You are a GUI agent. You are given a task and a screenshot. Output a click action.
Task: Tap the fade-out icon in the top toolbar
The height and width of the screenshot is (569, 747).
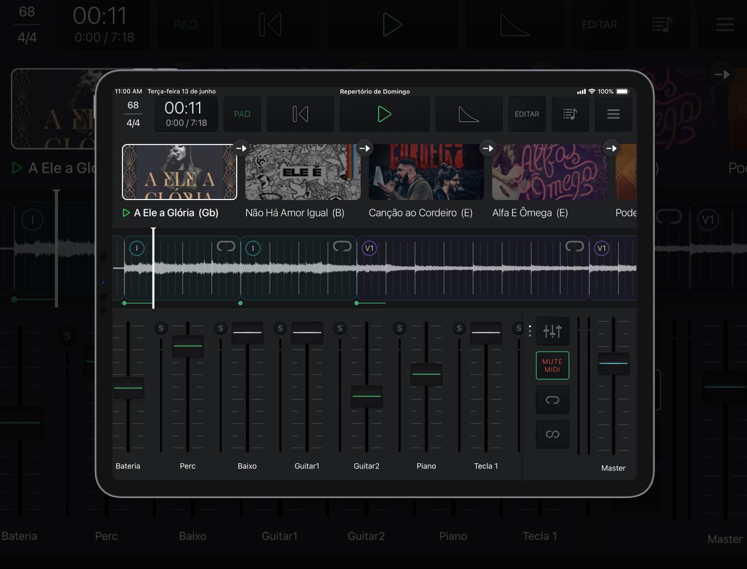tap(468, 114)
